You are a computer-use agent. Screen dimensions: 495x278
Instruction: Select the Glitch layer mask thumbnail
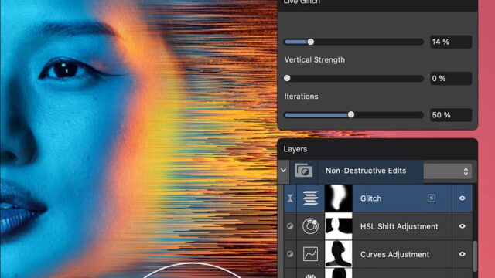pyautogui.click(x=339, y=198)
